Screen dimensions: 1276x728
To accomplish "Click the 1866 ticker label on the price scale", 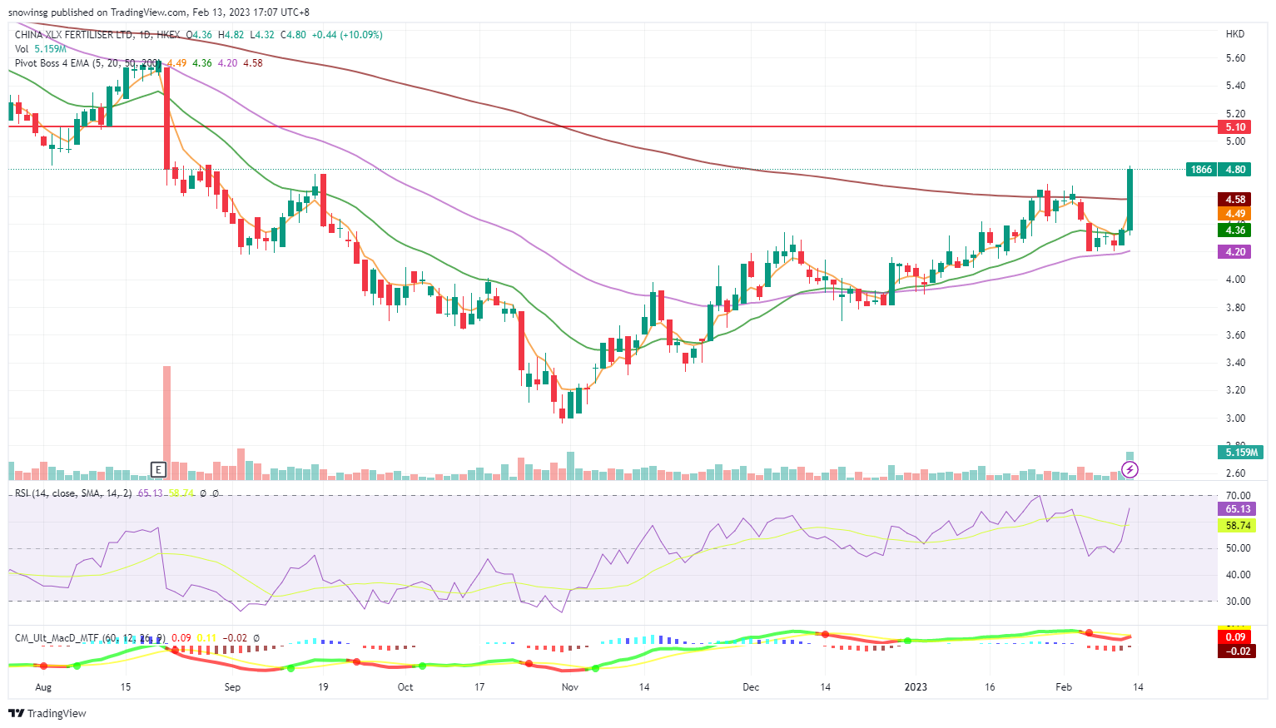I will 1201,170.
